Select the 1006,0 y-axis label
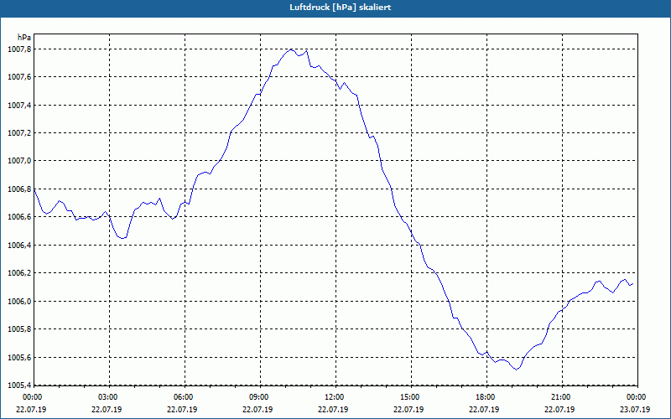The width and height of the screenshot is (671, 419). tap(19, 302)
